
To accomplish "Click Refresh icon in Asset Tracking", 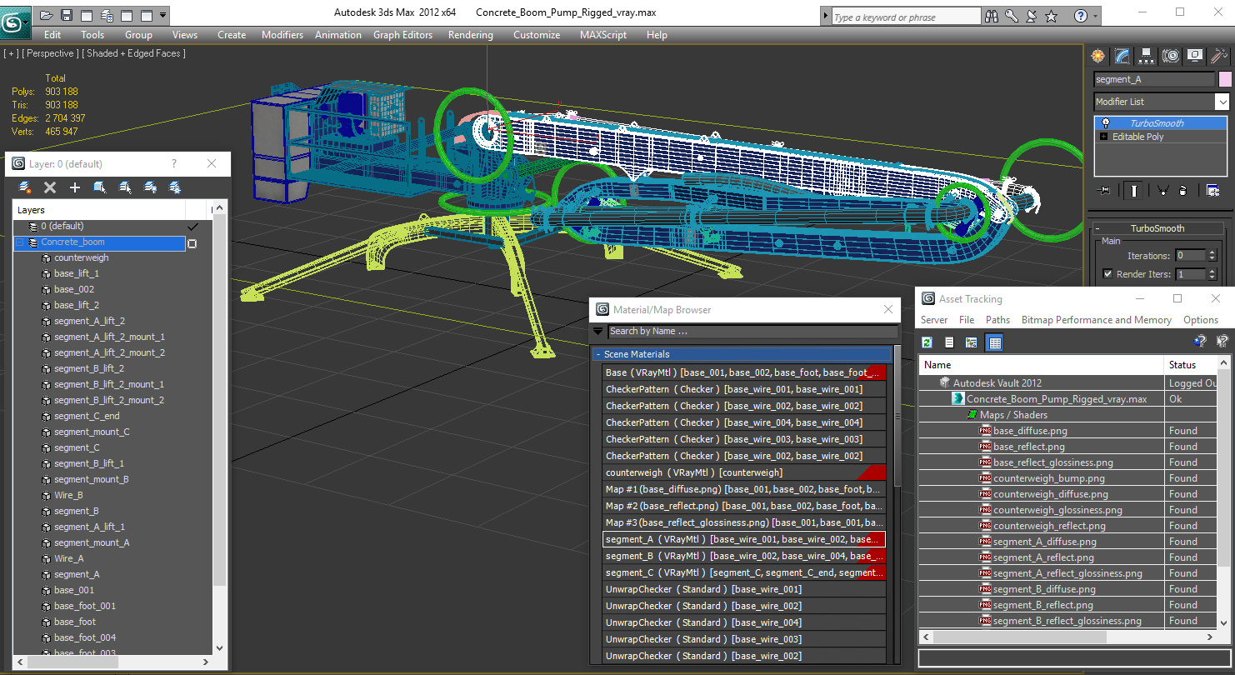I will 927,342.
